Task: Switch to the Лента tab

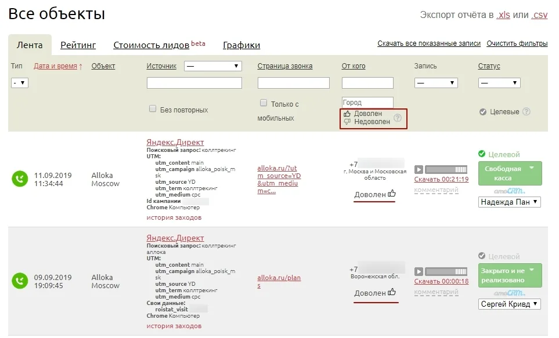Action: [30, 45]
